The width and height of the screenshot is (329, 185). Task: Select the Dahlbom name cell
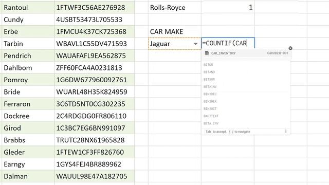pos(28,68)
